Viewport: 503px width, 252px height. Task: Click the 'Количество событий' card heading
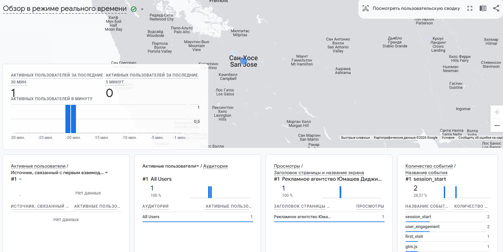point(429,166)
